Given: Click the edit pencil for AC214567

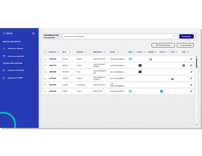Looking at the screenshot, I should pyautogui.click(x=191, y=78).
